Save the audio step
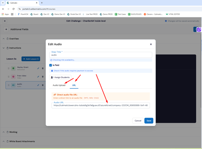 pos(149,121)
